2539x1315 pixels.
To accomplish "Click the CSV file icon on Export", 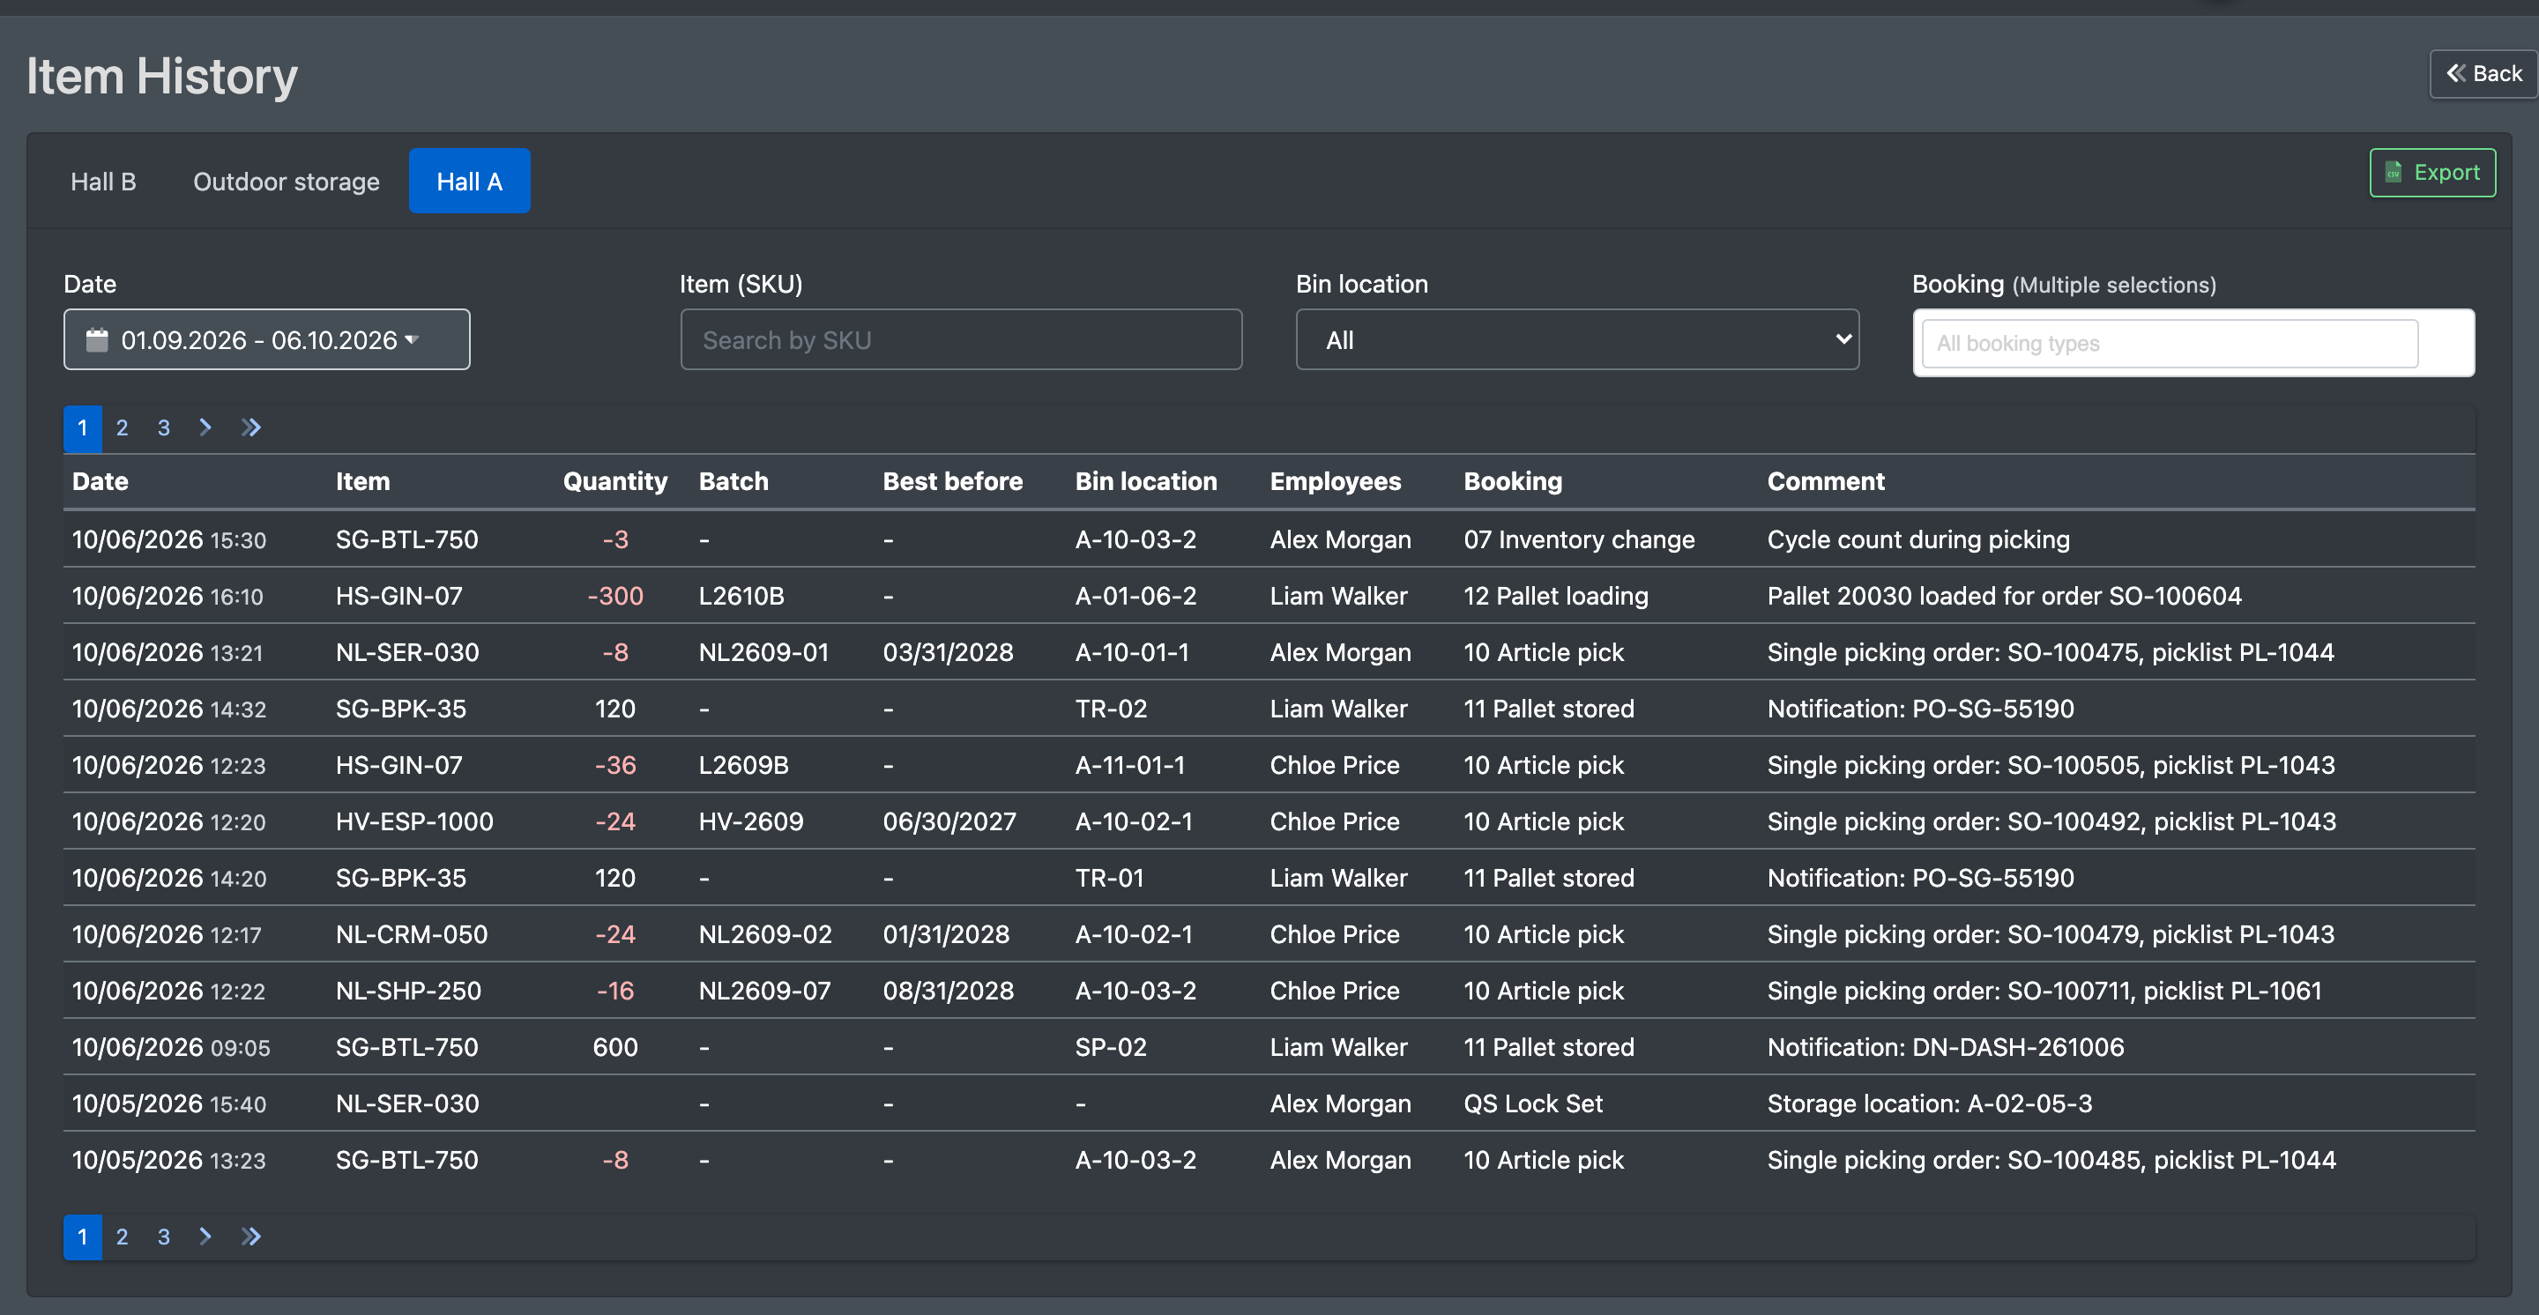I will pyautogui.click(x=2394, y=173).
